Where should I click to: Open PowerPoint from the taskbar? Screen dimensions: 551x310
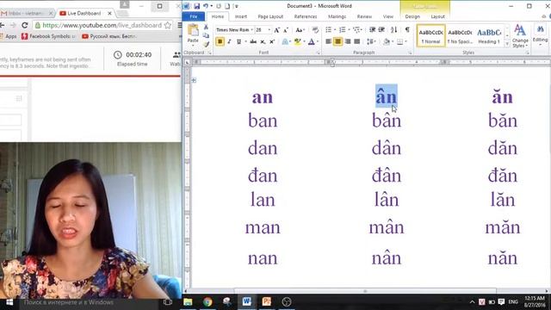point(266,301)
